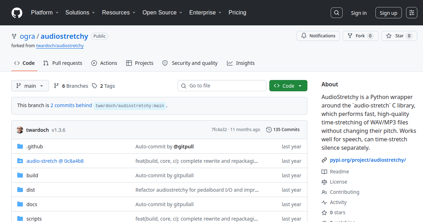Jump to the Readme section

click(335, 172)
